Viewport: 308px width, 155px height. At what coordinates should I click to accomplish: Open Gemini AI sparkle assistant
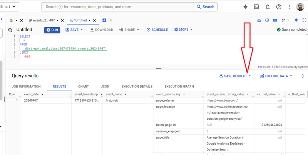click(x=245, y=7)
